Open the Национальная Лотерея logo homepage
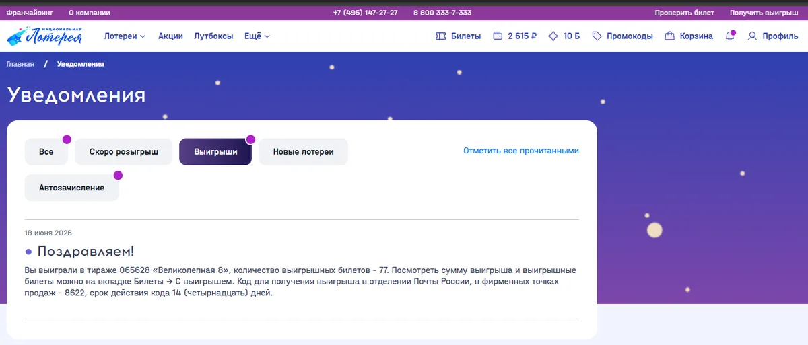808x345 pixels. [x=44, y=36]
